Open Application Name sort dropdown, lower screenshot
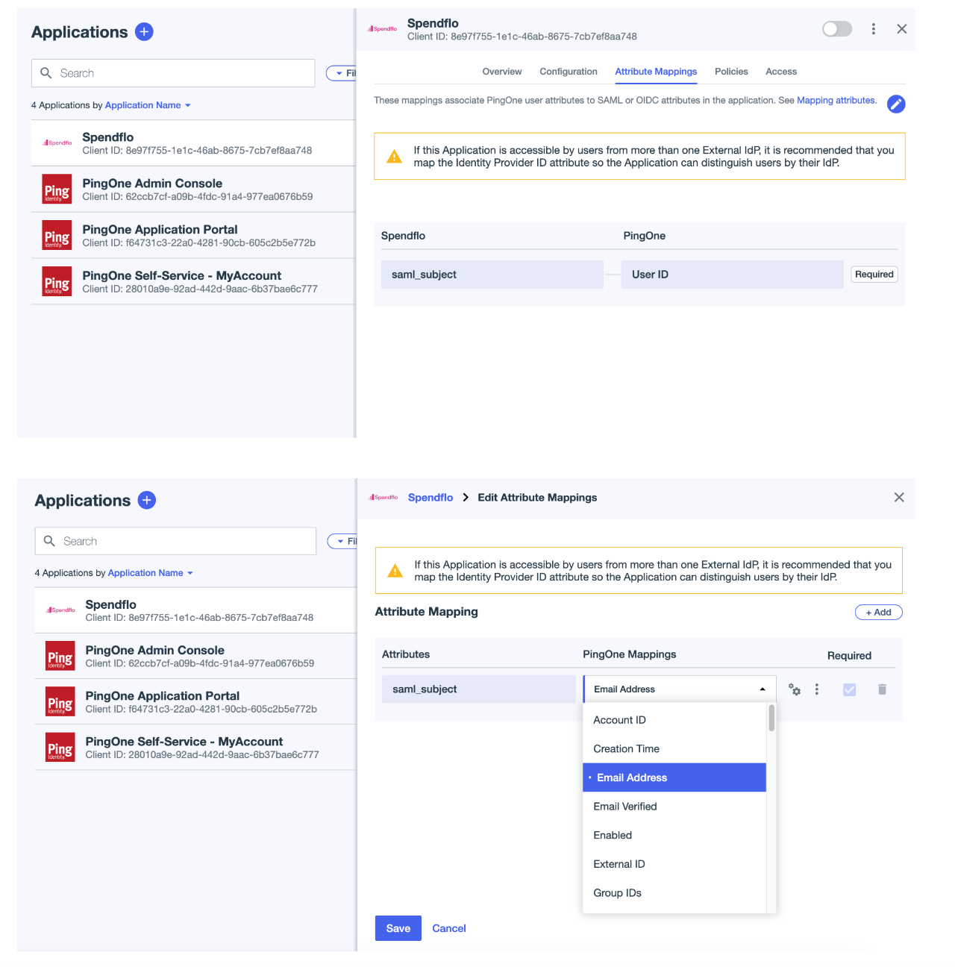This screenshot has width=955, height=967. (151, 573)
